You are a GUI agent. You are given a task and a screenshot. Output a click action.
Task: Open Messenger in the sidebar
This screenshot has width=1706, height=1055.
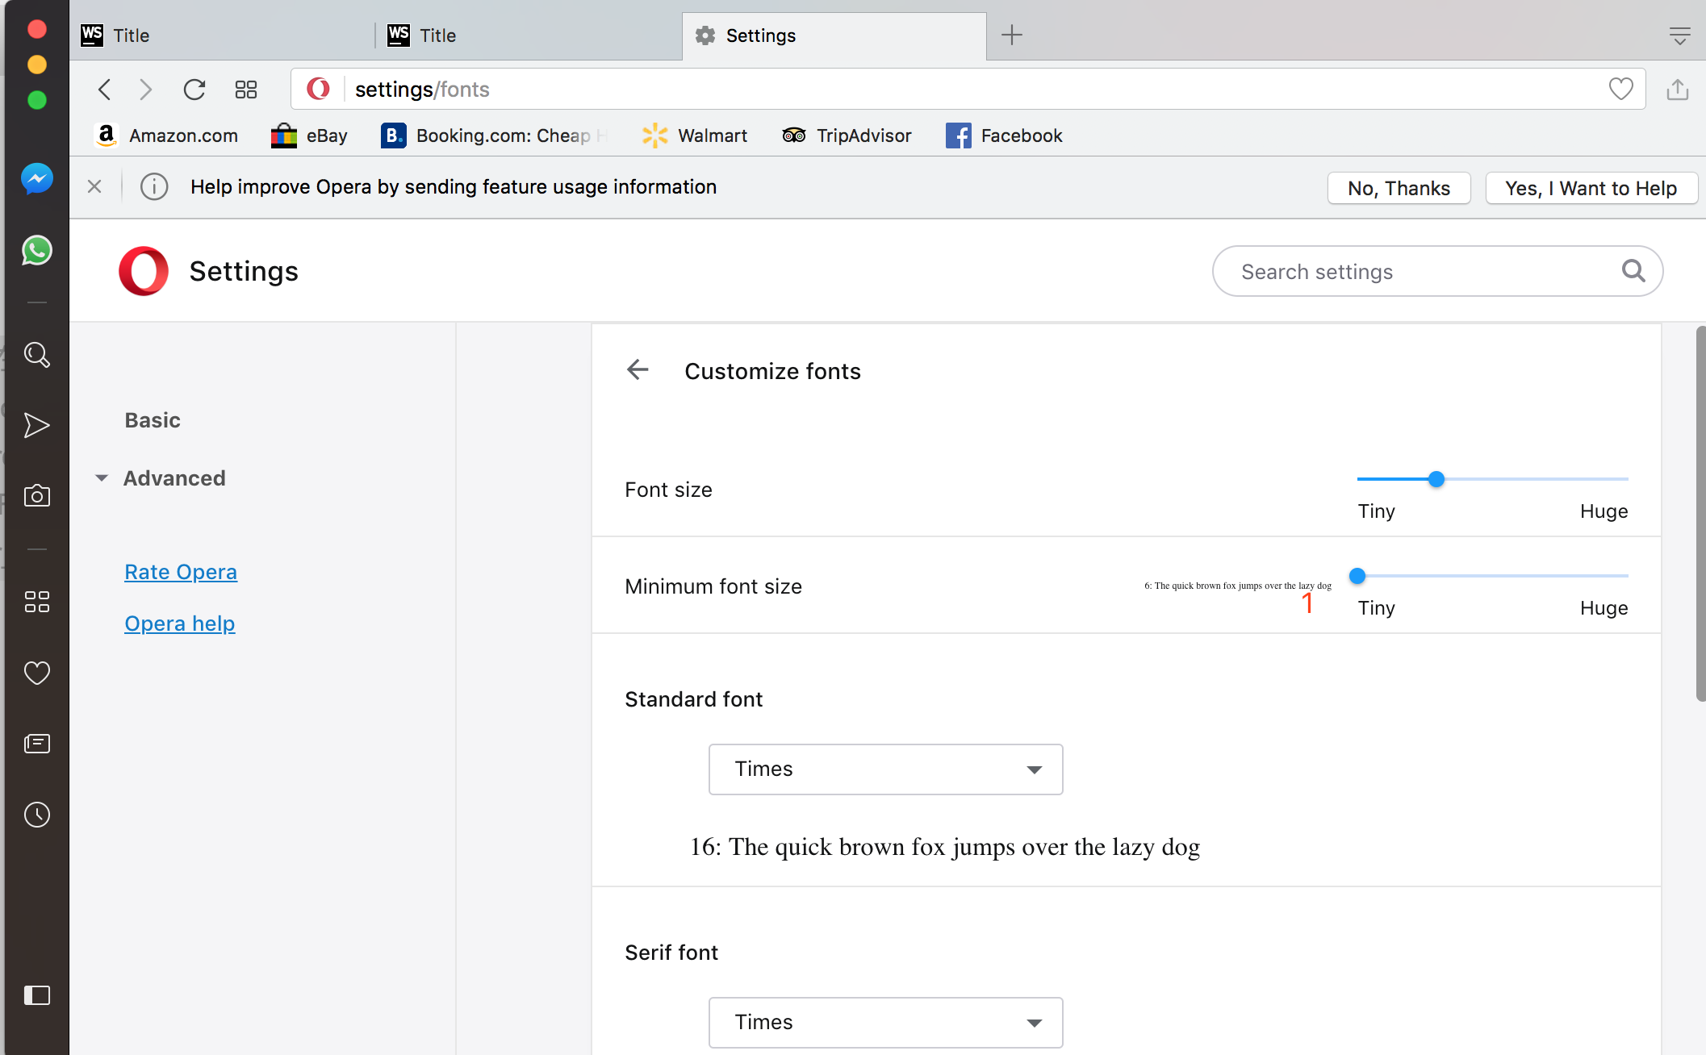37,179
